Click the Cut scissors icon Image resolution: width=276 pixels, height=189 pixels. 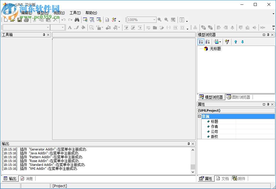[x=34, y=20]
